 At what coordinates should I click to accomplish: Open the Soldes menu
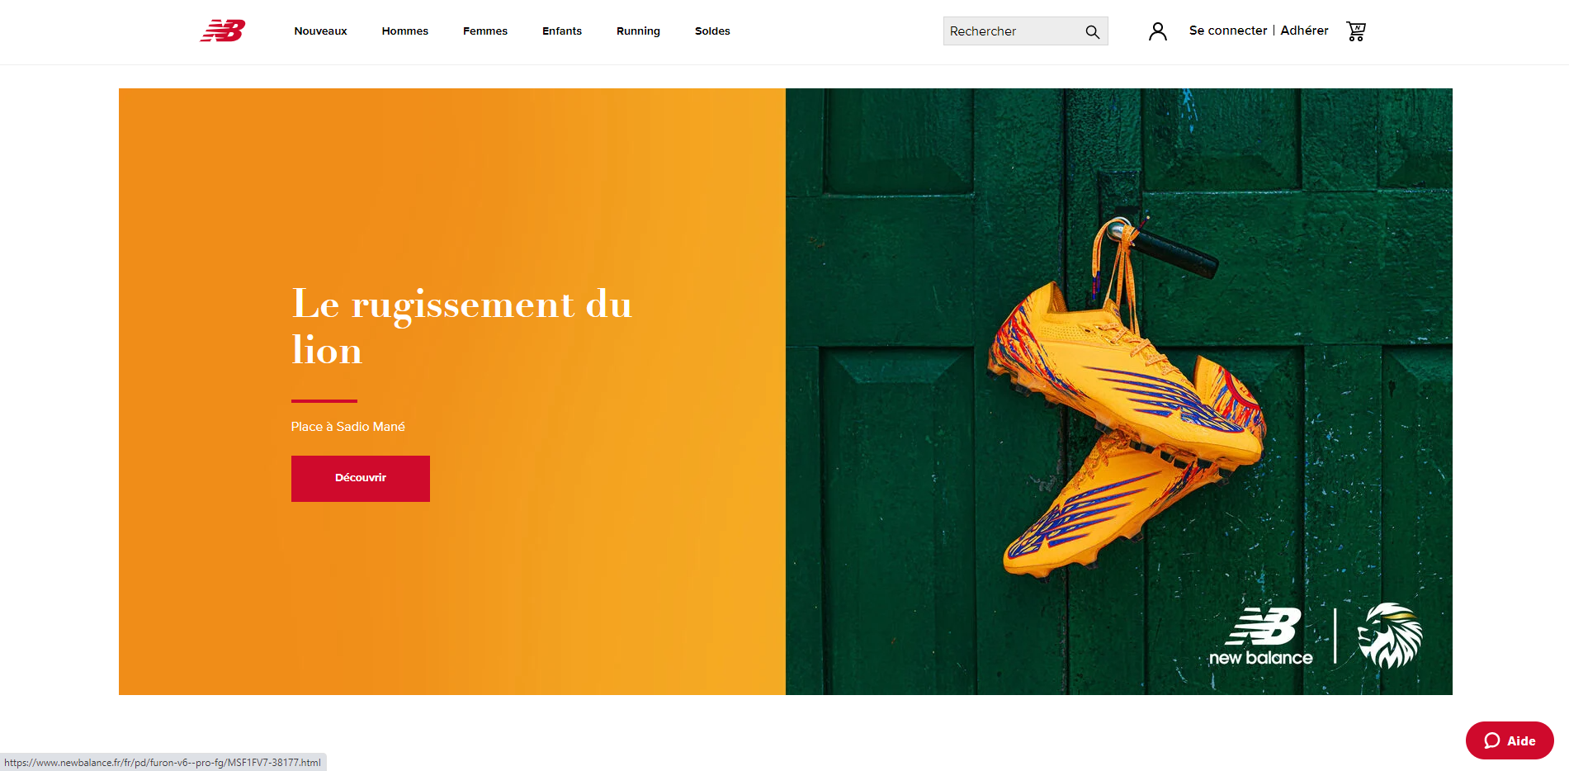point(712,31)
